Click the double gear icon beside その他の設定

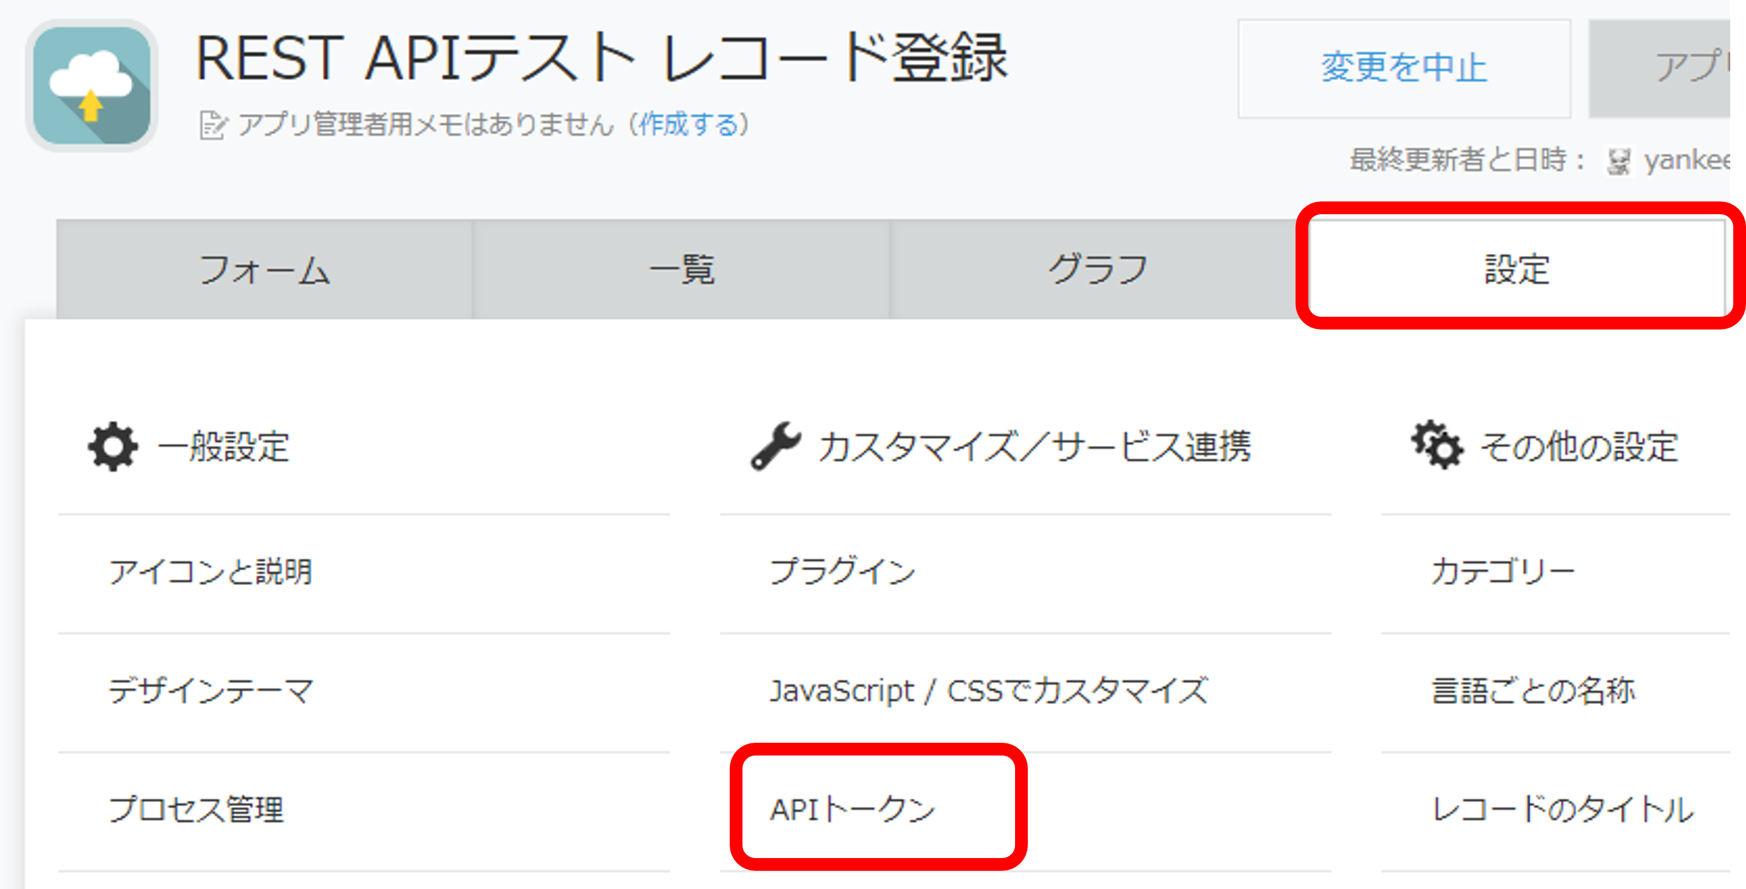click(1437, 446)
